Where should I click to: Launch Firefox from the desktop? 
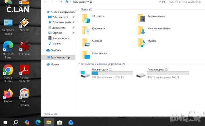coord(8,96)
